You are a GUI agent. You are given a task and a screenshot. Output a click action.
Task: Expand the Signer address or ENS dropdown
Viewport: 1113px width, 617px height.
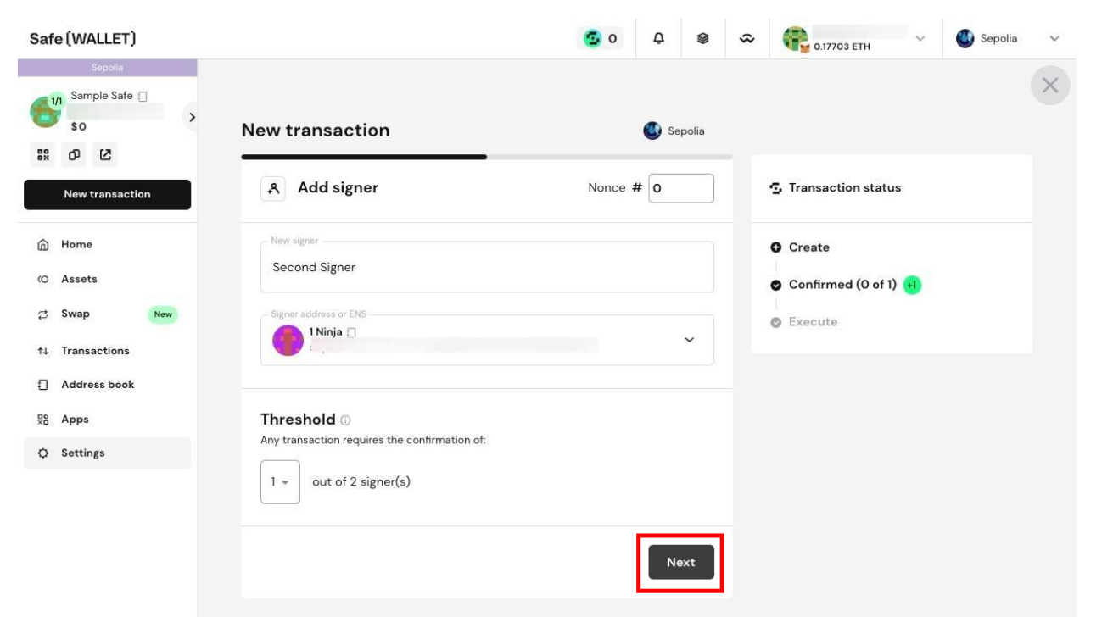coord(689,340)
